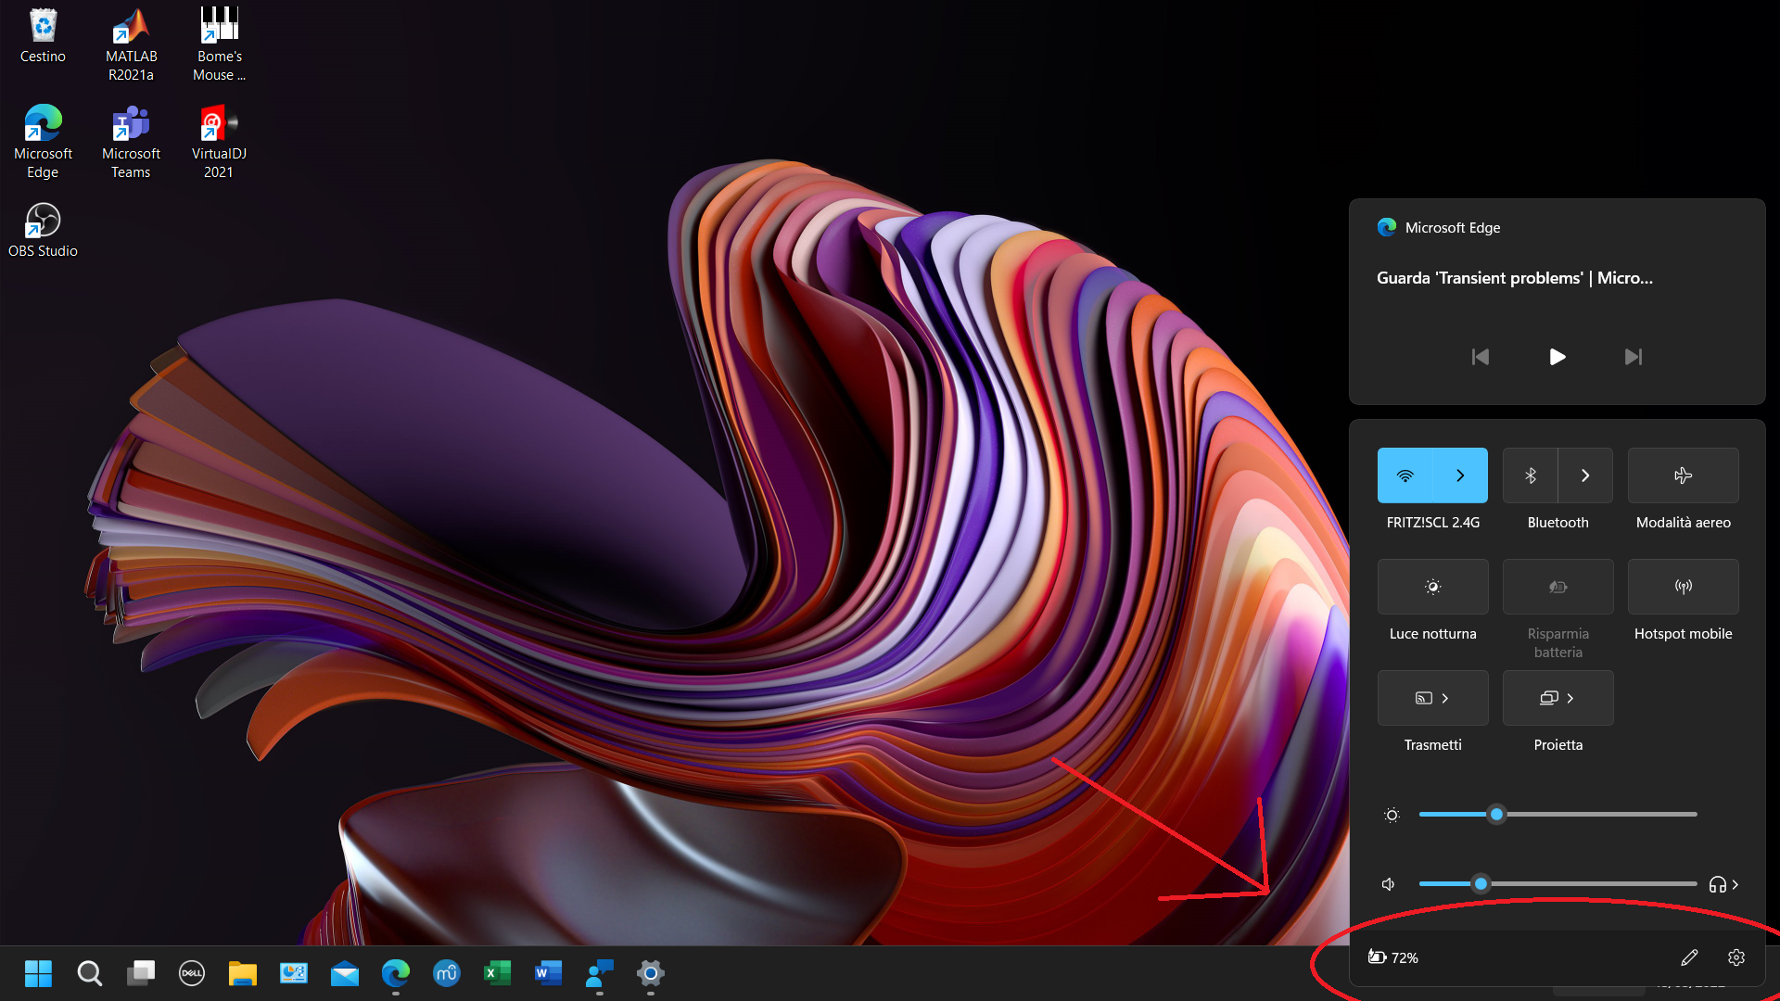Mute volume via speaker icon
The width and height of the screenshot is (1780, 1001).
point(1388,884)
